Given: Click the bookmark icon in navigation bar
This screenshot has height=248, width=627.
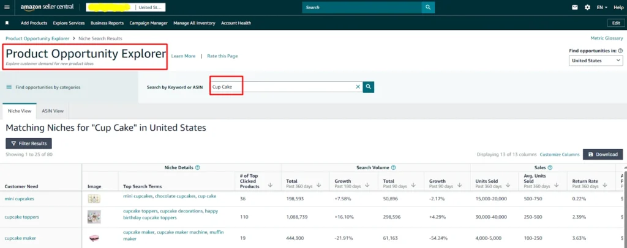Looking at the screenshot, I should (7, 23).
